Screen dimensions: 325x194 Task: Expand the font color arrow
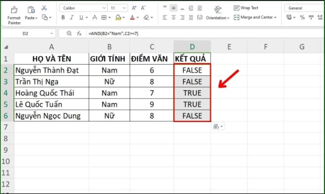(137, 17)
